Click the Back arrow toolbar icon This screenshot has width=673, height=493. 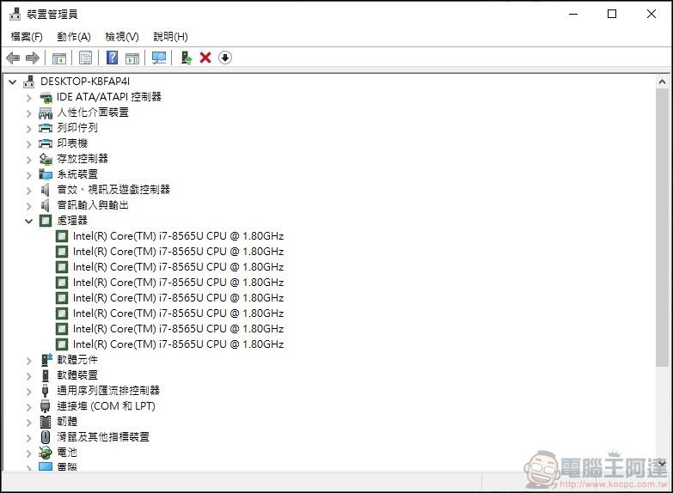[x=13, y=58]
